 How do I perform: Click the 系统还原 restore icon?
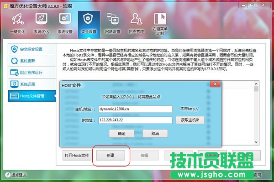pyautogui.click(x=14, y=84)
